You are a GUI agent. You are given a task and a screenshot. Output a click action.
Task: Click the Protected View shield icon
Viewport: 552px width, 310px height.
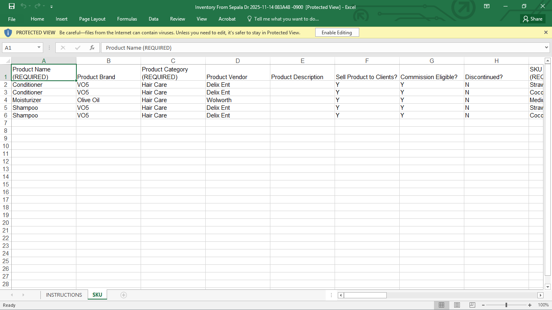[x=8, y=33]
